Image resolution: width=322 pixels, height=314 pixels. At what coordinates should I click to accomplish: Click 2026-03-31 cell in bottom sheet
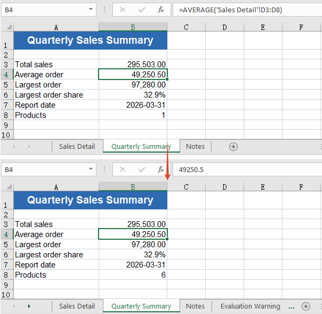point(133,265)
